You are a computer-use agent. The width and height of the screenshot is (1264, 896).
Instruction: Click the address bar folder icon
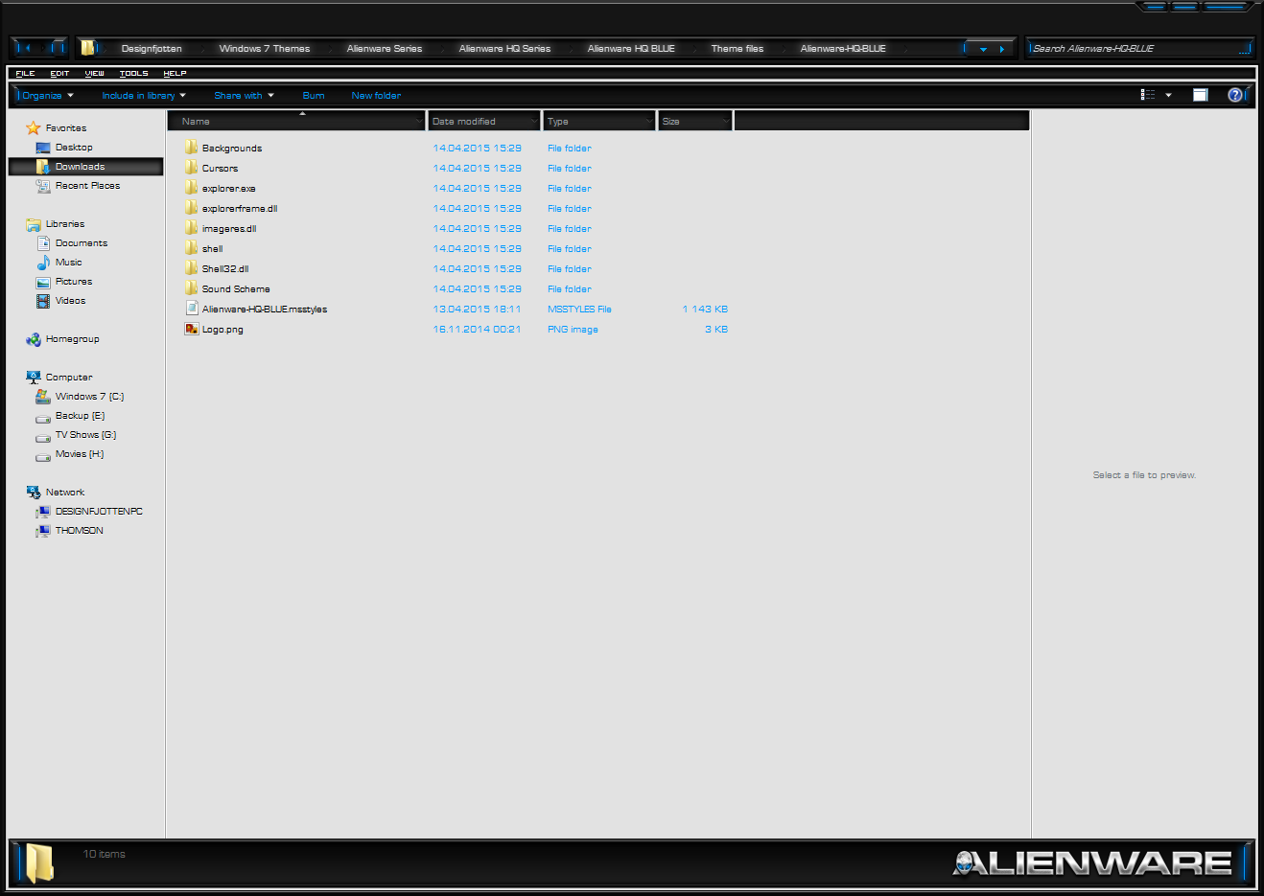[88, 47]
